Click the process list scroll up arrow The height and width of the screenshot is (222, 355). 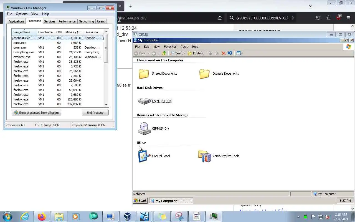click(106, 31)
